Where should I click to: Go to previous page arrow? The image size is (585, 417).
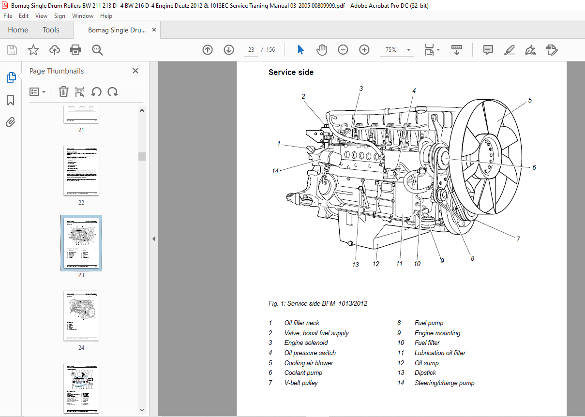coord(208,50)
